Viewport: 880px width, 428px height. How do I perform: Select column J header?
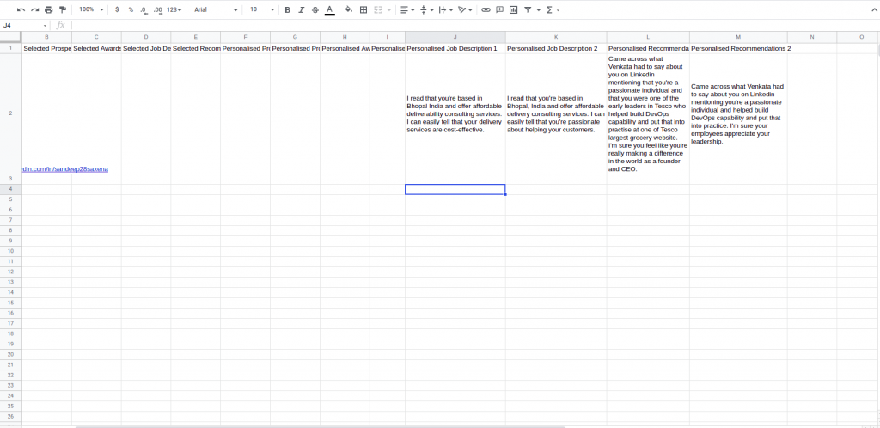point(455,37)
